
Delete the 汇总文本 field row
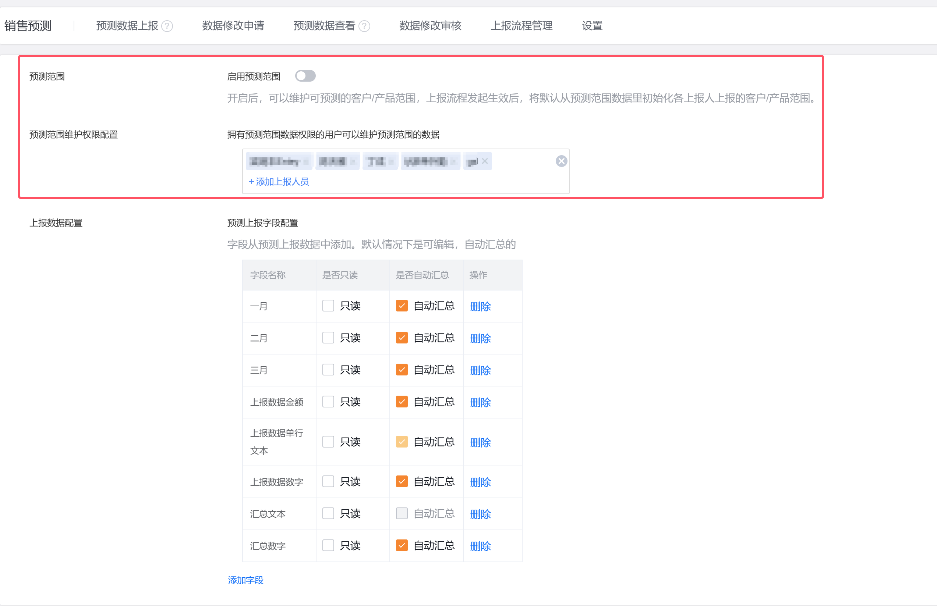click(x=480, y=514)
